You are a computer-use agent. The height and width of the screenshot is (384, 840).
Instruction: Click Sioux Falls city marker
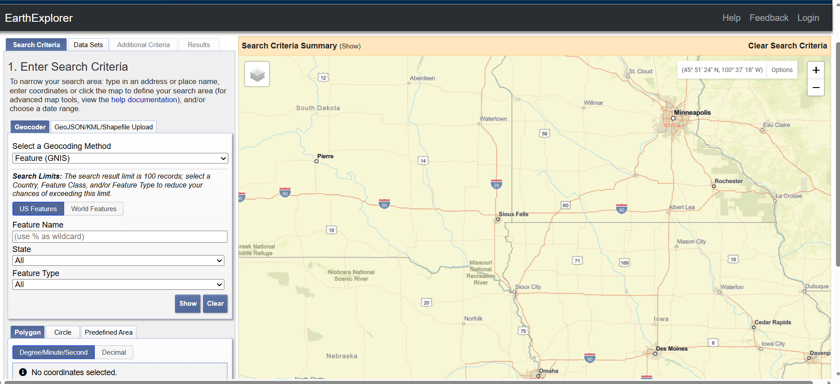pyautogui.click(x=498, y=219)
